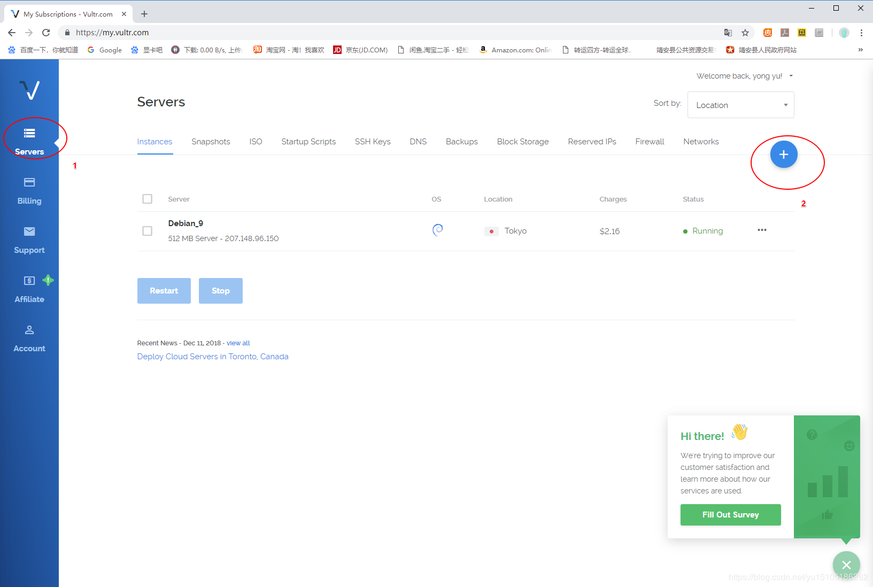The height and width of the screenshot is (587, 873).
Task: Open Deploy Cloud Servers in Toronto link
Action: click(x=213, y=357)
